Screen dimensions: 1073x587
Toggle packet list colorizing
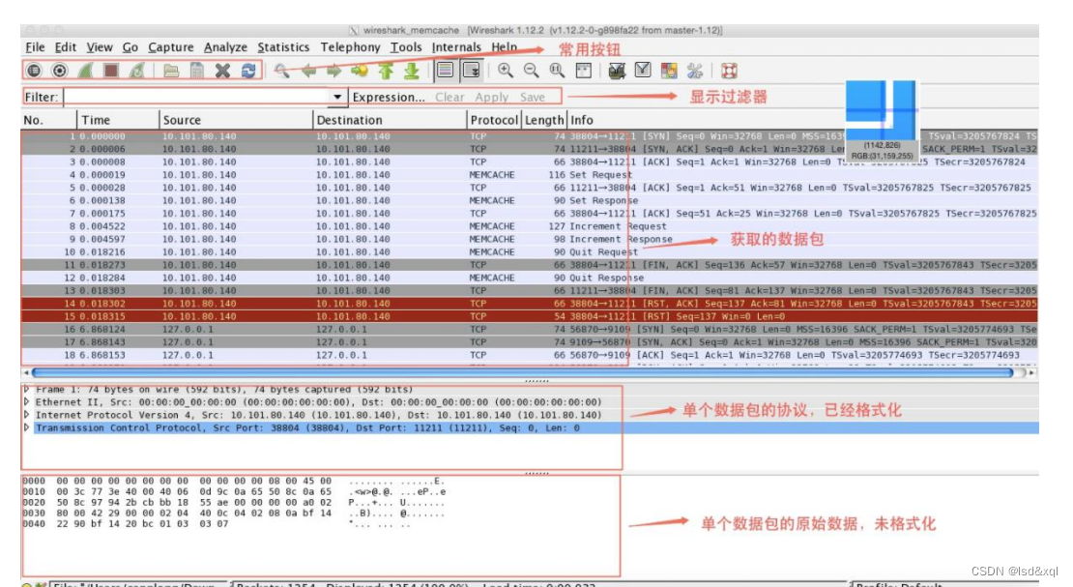click(x=445, y=71)
